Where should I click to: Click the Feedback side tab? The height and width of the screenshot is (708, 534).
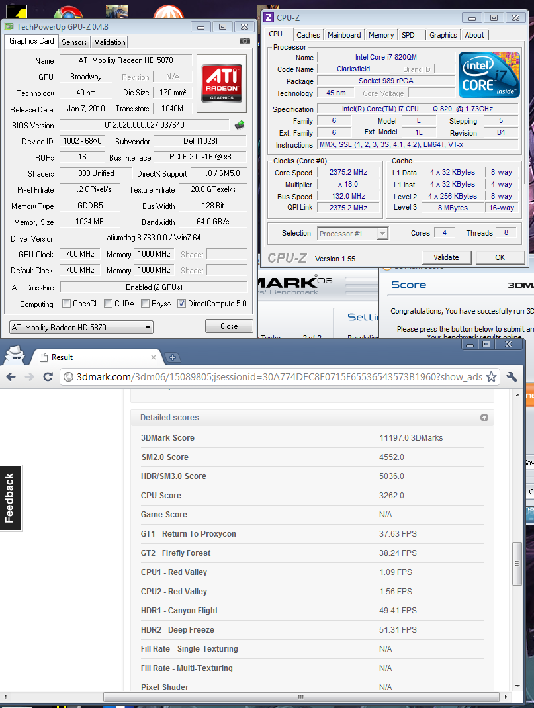point(10,498)
